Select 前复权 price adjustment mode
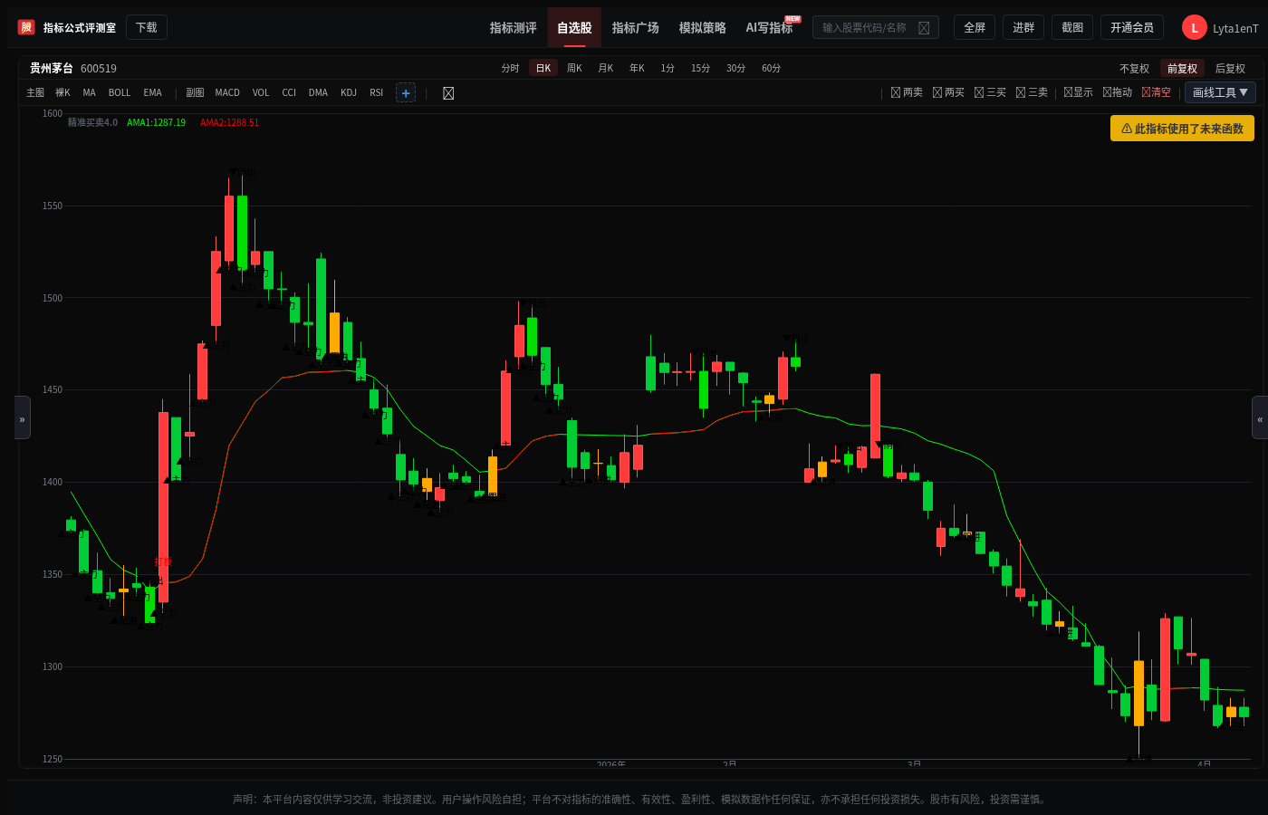The image size is (1268, 815). coord(1182,69)
